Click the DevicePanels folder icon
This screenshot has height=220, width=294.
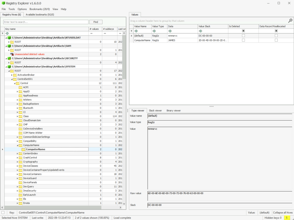coord(20,182)
